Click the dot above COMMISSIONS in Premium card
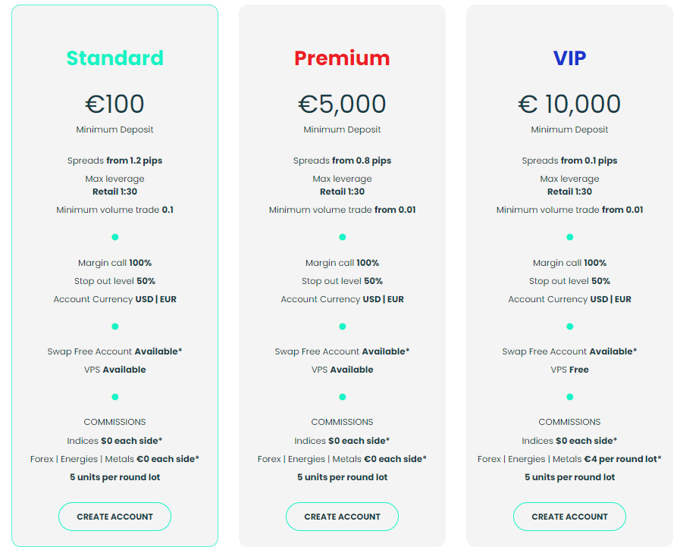This screenshot has width=680, height=556. pos(342,397)
